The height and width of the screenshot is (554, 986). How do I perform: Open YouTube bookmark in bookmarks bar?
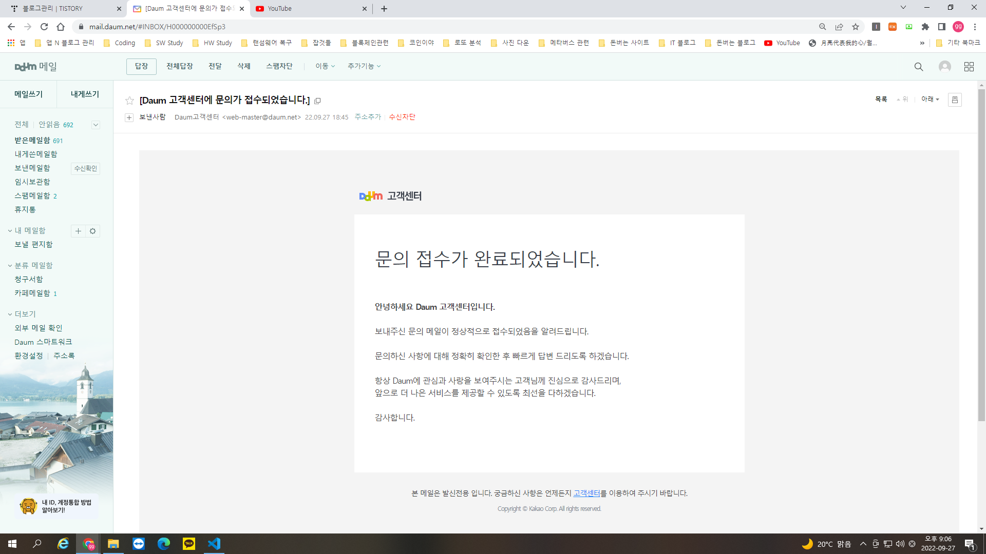coord(782,43)
